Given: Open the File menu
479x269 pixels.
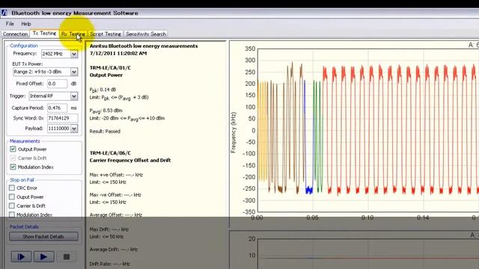Looking at the screenshot, I should click(10, 24).
